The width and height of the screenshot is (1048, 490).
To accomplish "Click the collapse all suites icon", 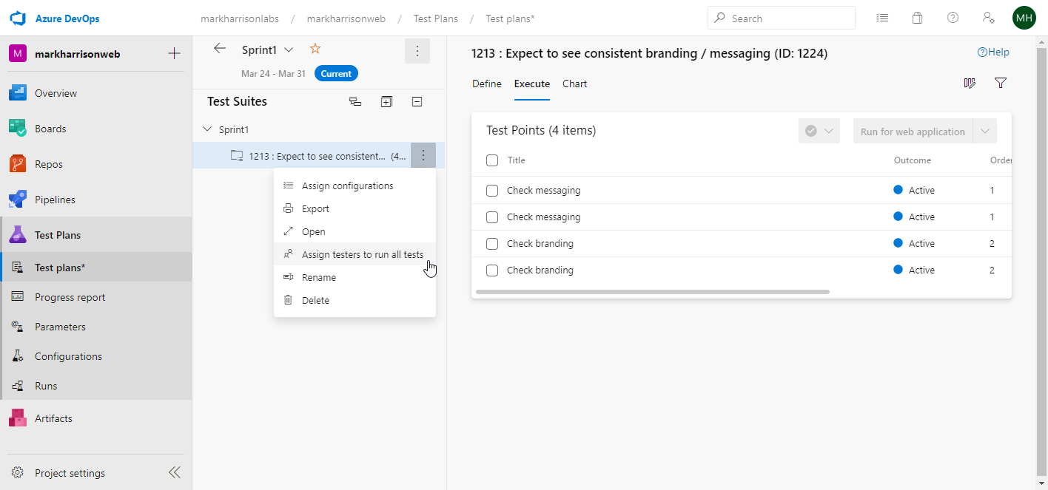I will point(417,102).
